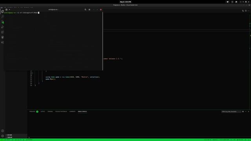Click the Discord tray icon in top bar
The image size is (251, 141).
point(236,2)
